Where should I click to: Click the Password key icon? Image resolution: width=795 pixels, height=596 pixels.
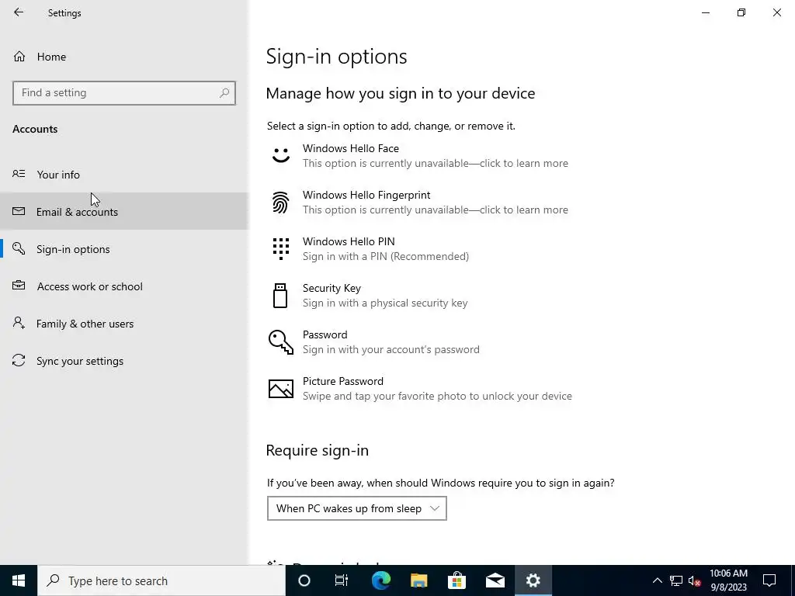tap(281, 341)
